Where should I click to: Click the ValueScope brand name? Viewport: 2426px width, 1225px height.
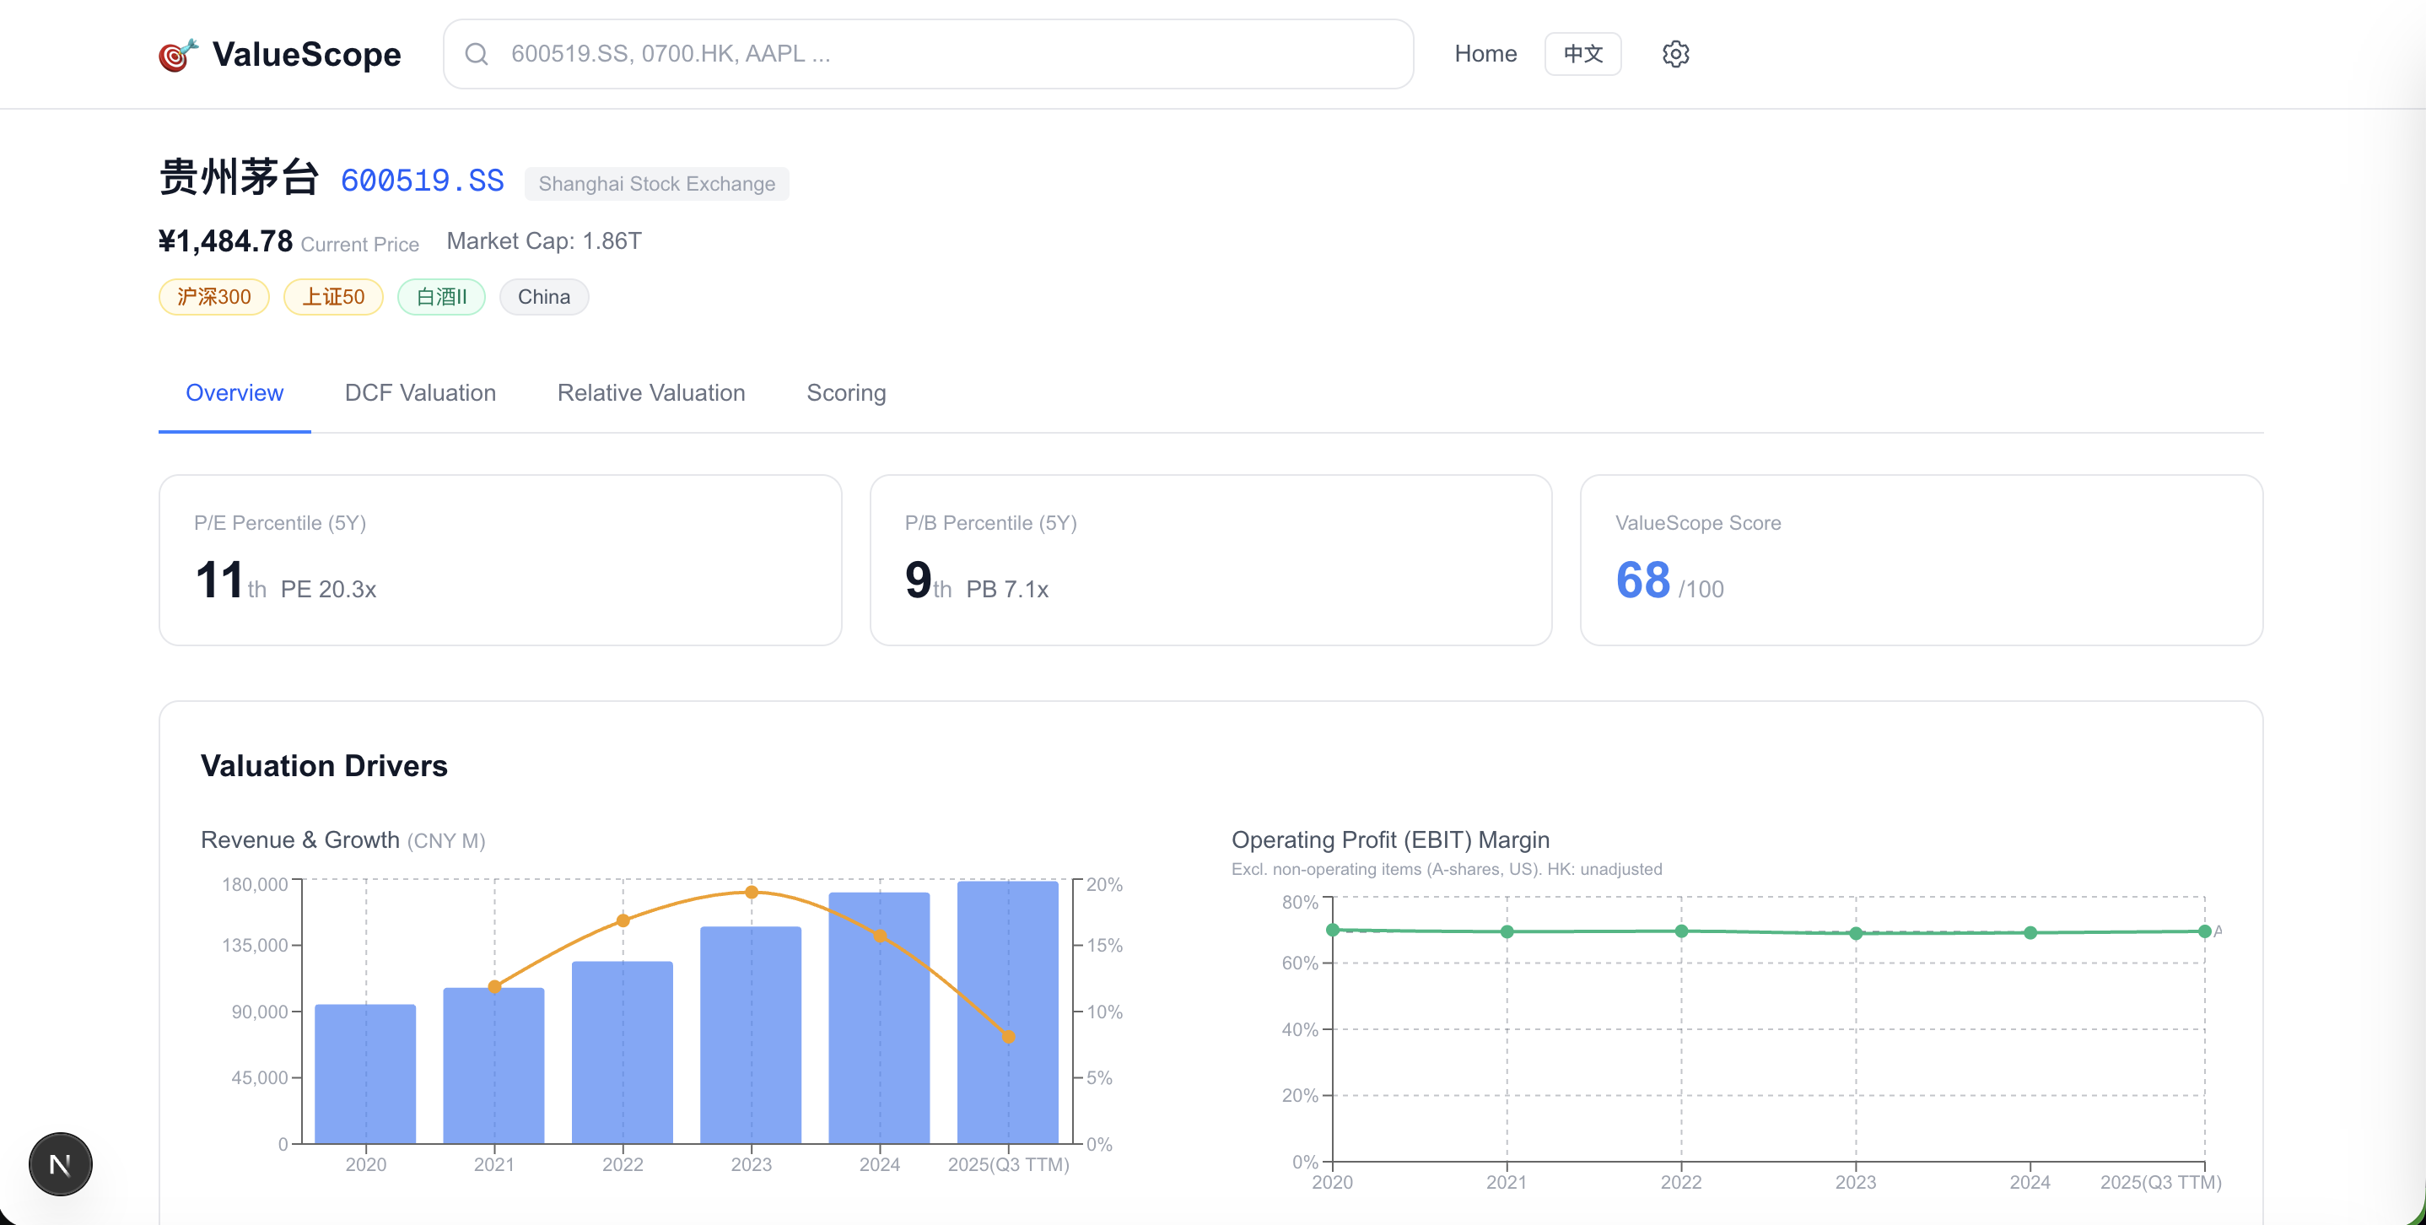pos(306,54)
